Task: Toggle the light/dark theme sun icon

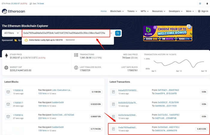Action: click(x=200, y=4)
